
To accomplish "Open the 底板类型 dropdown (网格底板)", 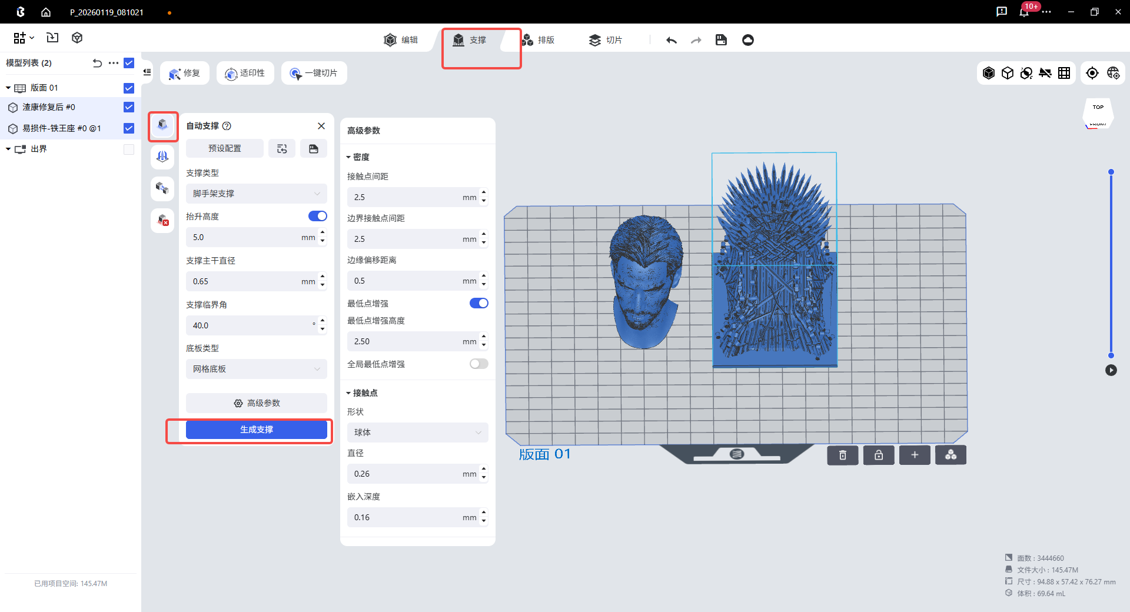I will tap(257, 369).
